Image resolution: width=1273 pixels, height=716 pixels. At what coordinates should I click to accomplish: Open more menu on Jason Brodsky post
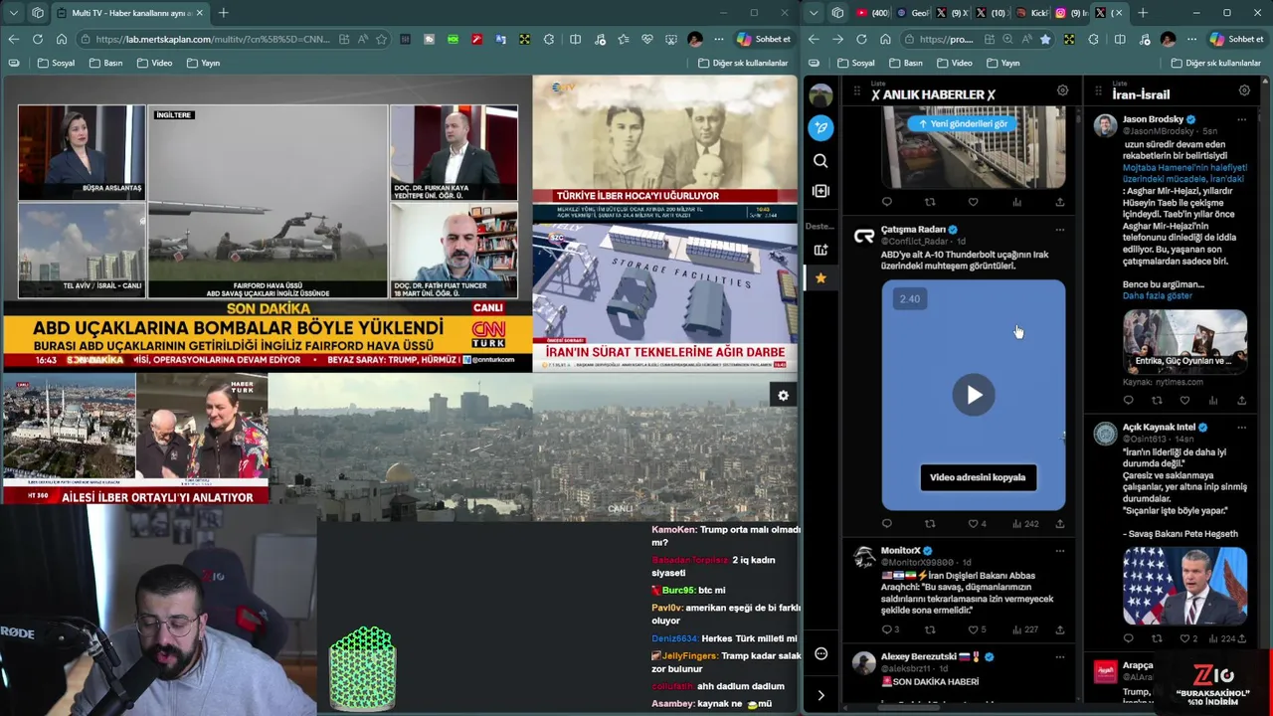tap(1241, 119)
